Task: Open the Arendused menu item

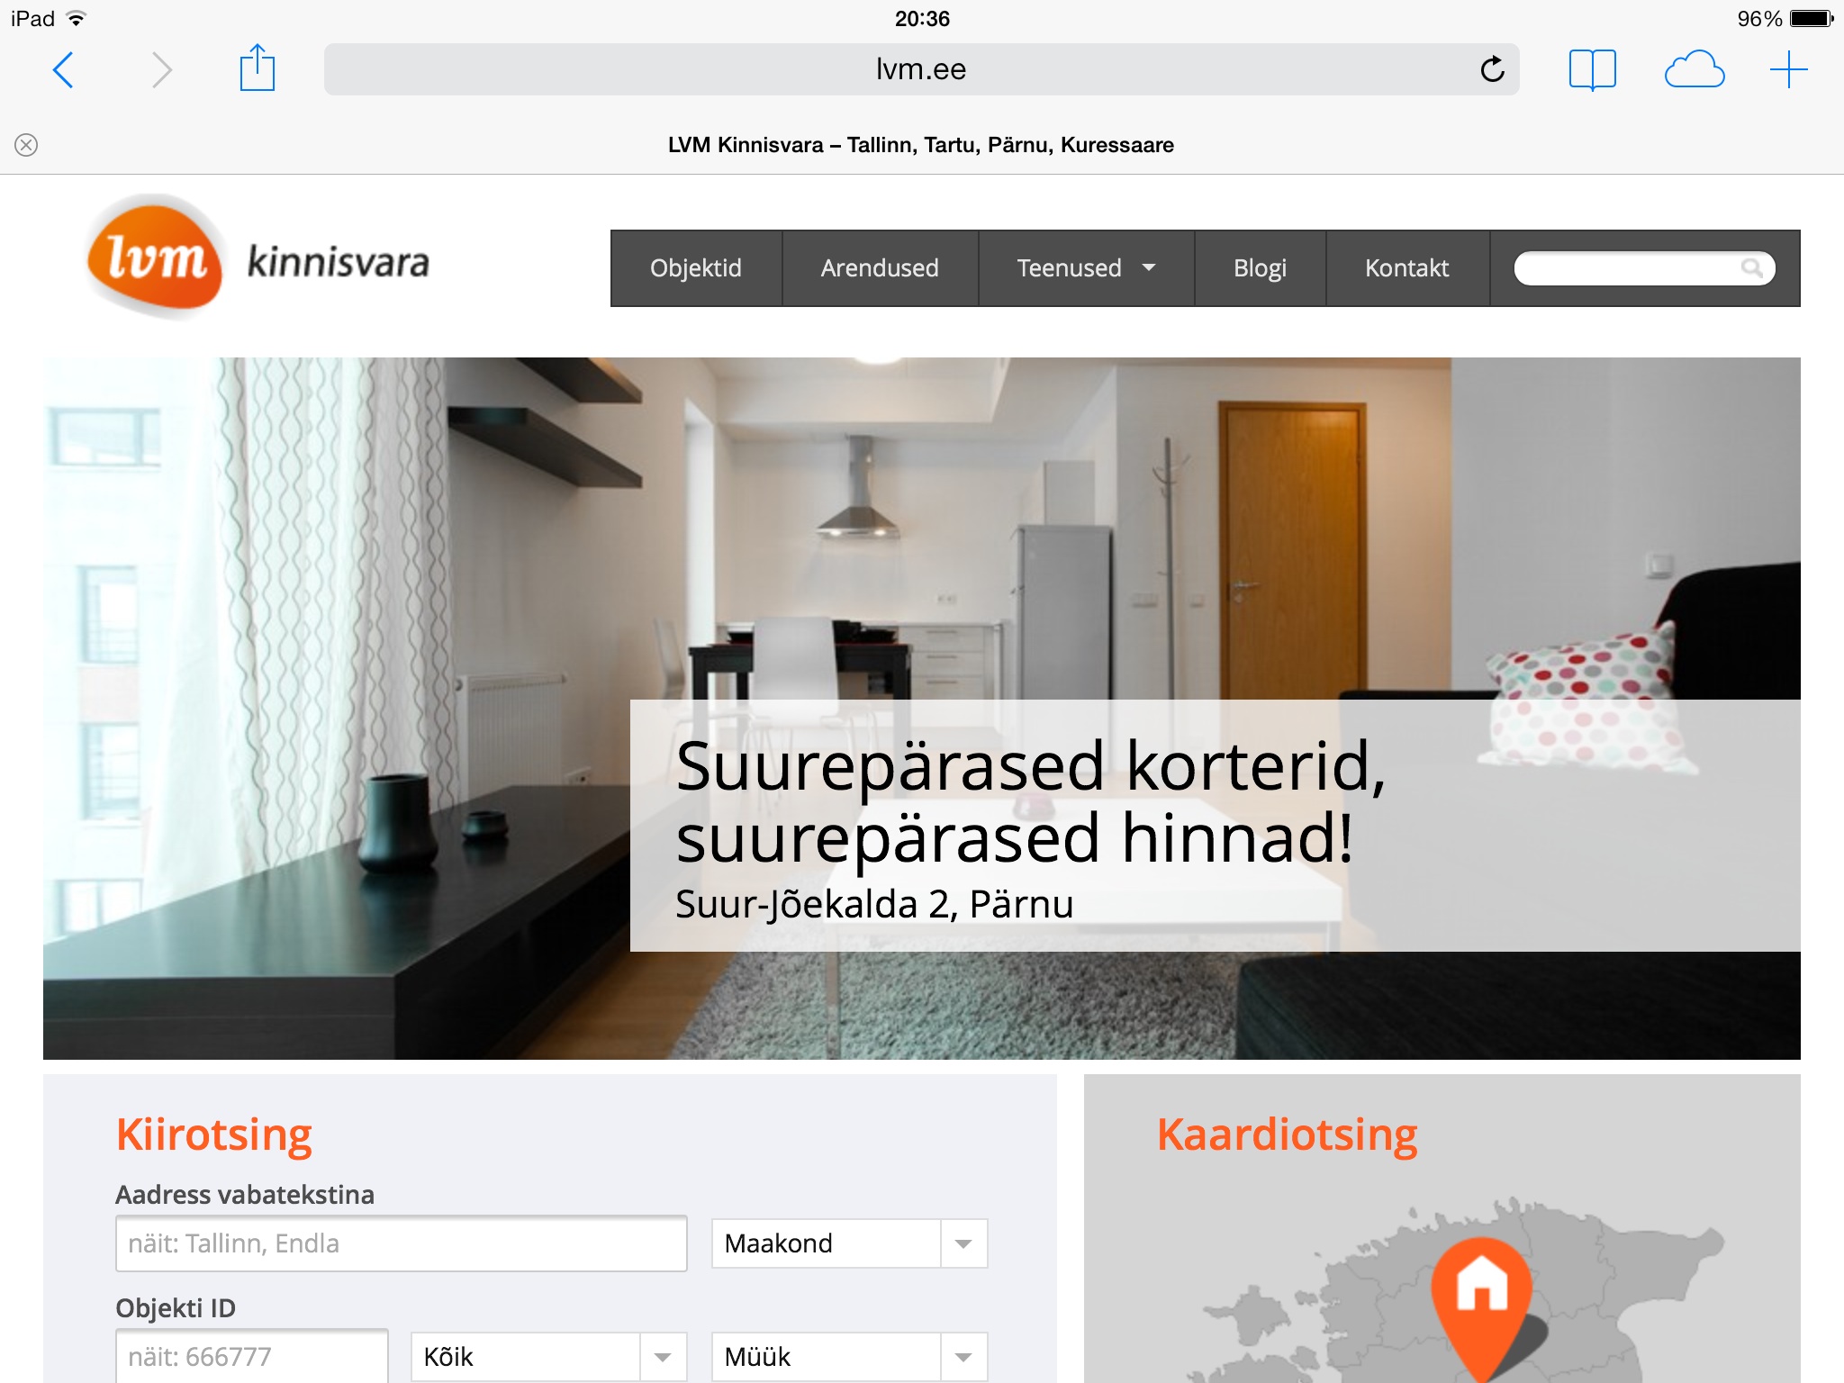Action: point(880,268)
